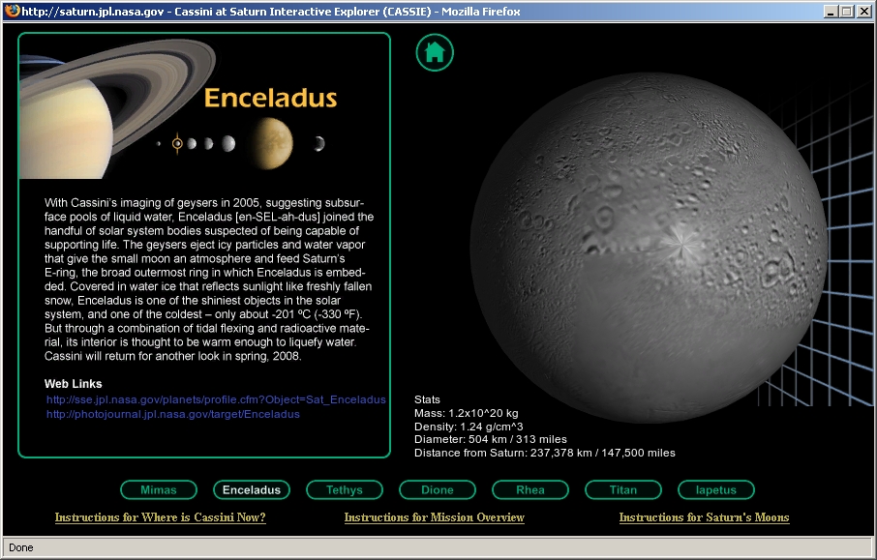Click the "Web Links" label
This screenshot has height=560, width=877.
pos(74,384)
